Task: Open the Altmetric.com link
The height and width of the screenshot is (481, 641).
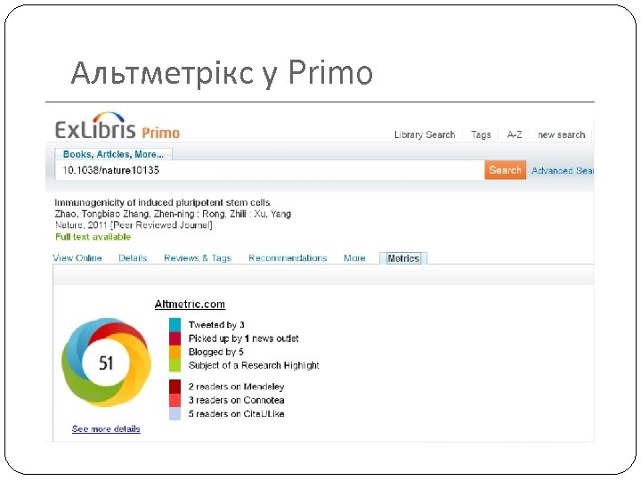Action: (x=190, y=305)
